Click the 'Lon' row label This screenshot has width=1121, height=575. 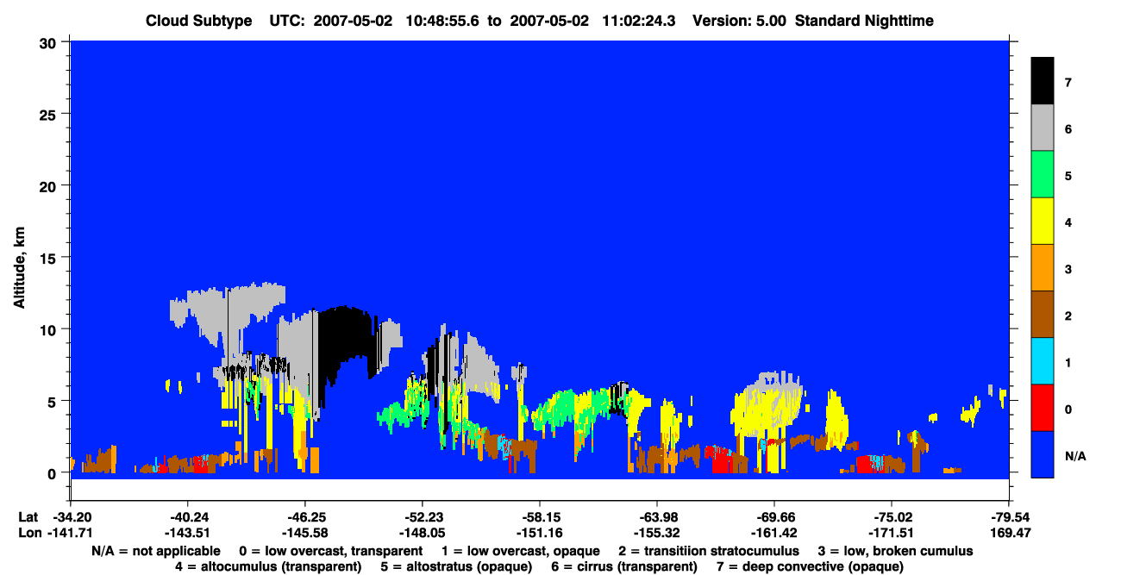pos(28,533)
